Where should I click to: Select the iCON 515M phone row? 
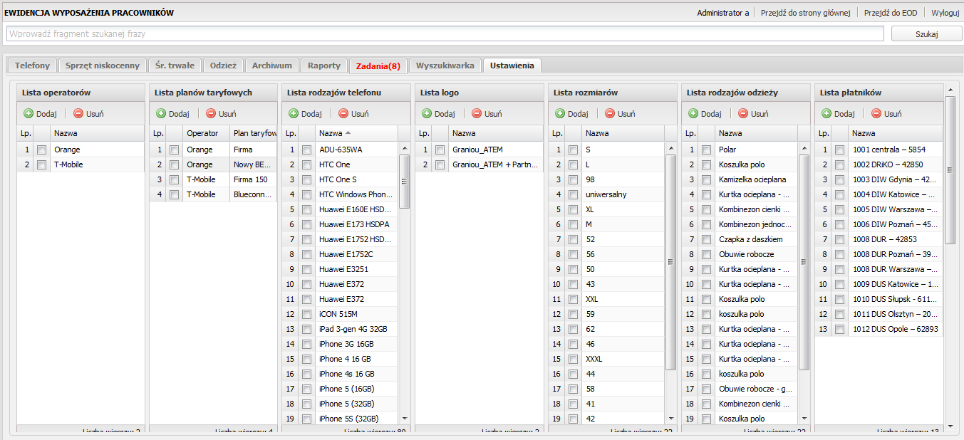point(340,314)
